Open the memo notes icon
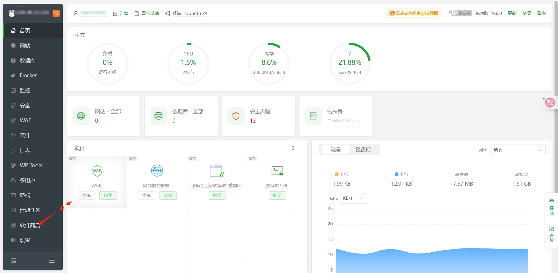Viewport: 558px width, 273px height. point(313,116)
